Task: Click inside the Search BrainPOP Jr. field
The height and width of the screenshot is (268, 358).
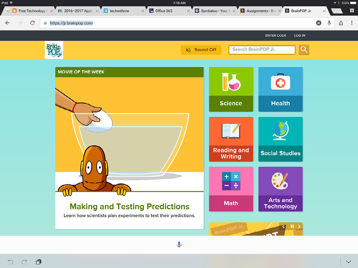Action: point(262,50)
